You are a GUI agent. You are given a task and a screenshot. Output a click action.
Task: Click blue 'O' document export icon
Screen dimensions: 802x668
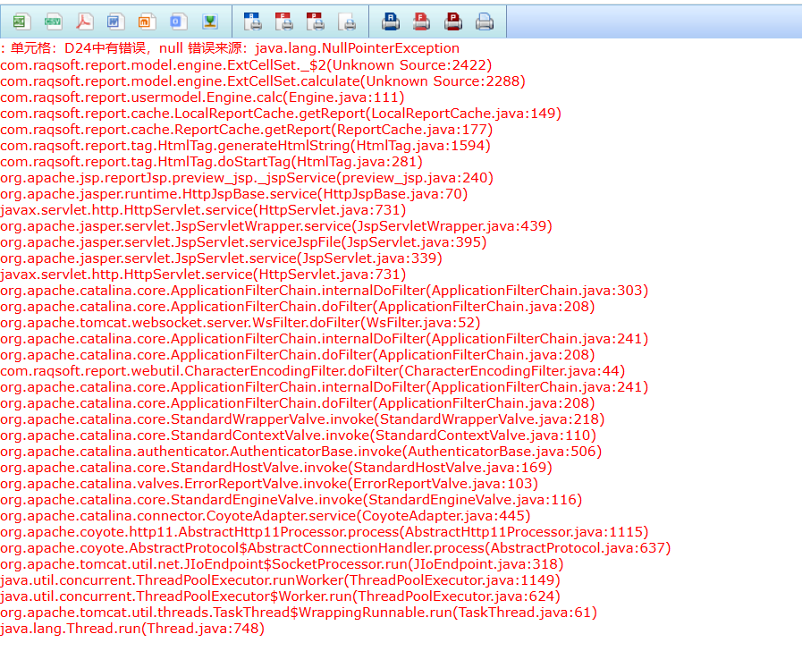pos(179,21)
